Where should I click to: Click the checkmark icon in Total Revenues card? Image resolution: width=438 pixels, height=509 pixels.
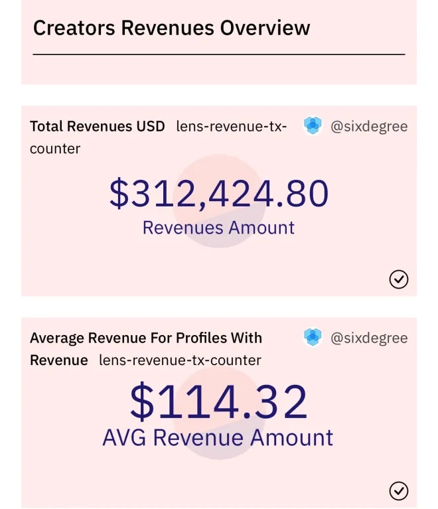tap(398, 279)
